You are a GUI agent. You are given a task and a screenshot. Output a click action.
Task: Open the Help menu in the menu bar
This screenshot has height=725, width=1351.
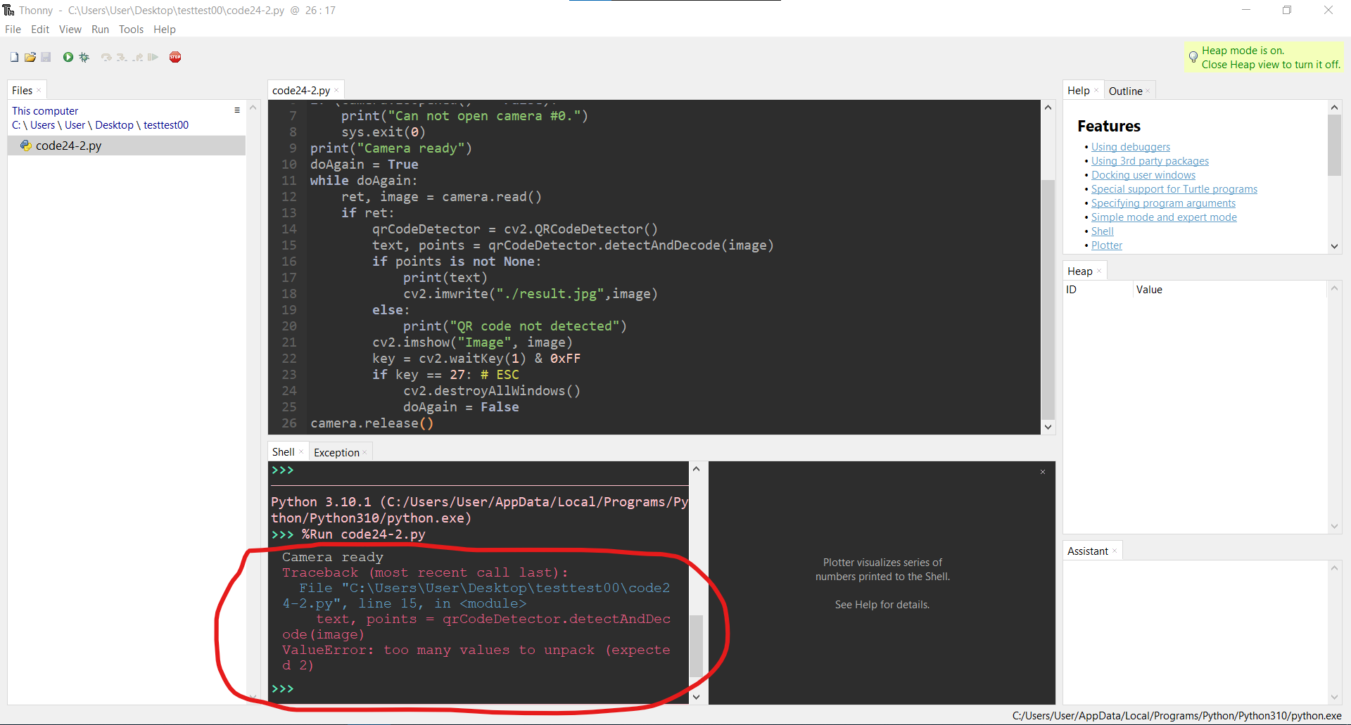coord(165,30)
